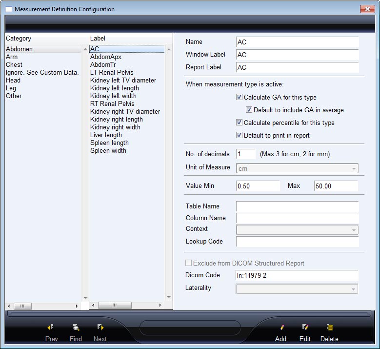This screenshot has height=349, width=380.
Task: Click the Max value field
Action: (336, 186)
